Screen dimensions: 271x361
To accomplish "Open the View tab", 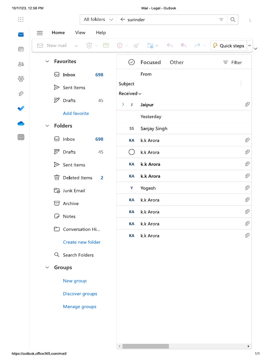I will [x=80, y=33].
